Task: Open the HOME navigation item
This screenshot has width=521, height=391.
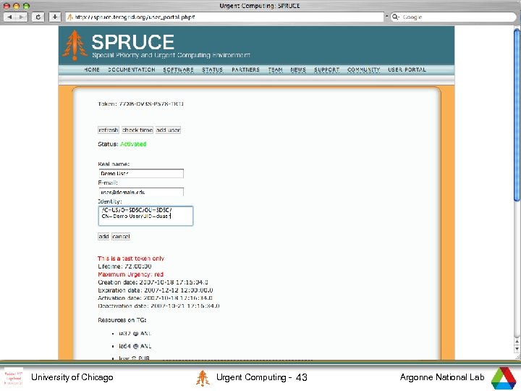Action: point(92,70)
